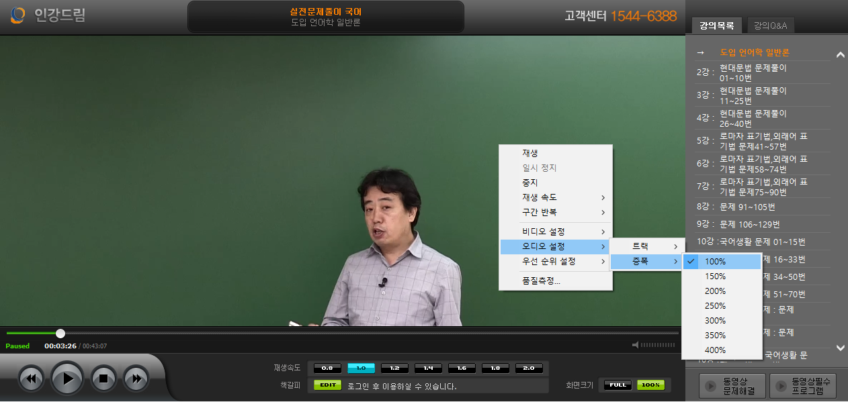Screen dimensions: 848x402
Task: Click the stop playback button
Action: (x=103, y=379)
